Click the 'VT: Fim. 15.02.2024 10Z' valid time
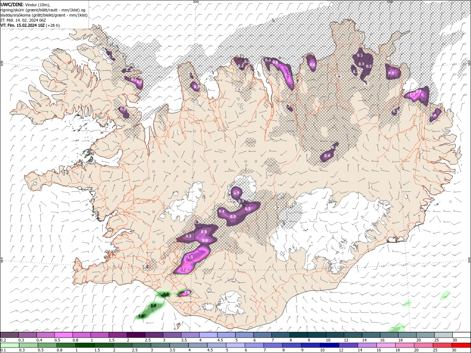The height and width of the screenshot is (353, 471). pos(22,25)
